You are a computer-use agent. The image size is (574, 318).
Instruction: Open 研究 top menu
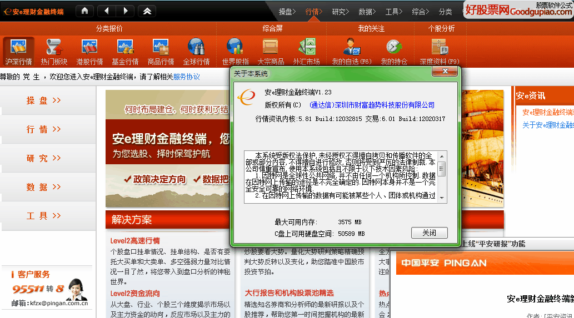(x=341, y=12)
